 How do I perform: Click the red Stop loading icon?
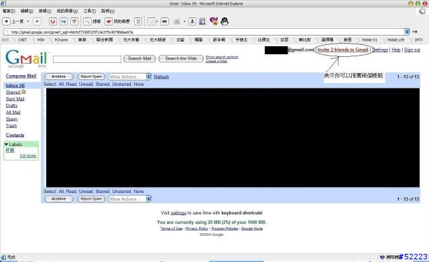pos(53,21)
